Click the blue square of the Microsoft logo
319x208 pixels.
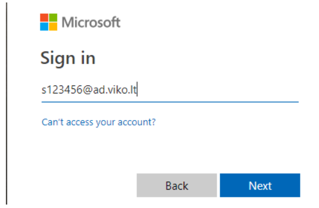(x=44, y=26)
